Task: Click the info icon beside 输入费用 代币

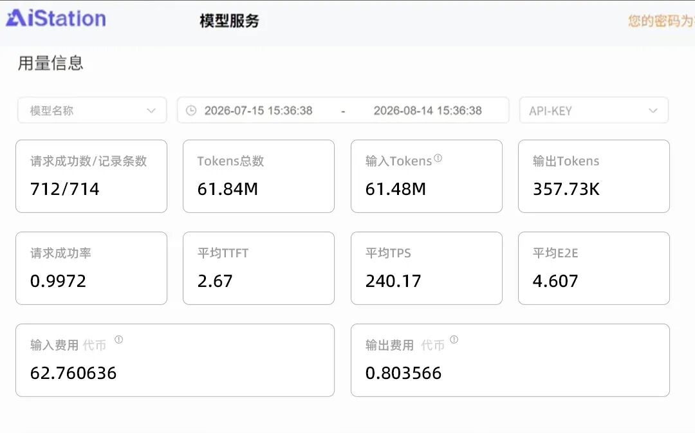Action: point(119,340)
